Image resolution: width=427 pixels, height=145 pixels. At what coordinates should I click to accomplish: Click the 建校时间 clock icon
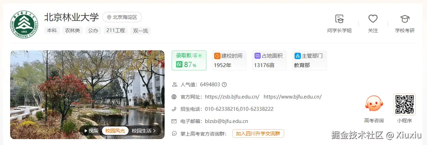[217, 56]
